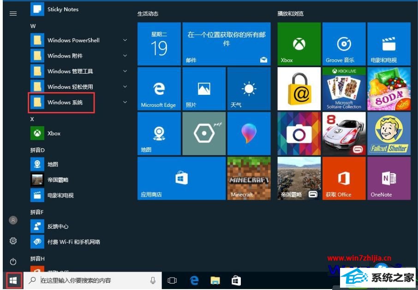
Task: Click the W letter group header
Action: (x=33, y=26)
